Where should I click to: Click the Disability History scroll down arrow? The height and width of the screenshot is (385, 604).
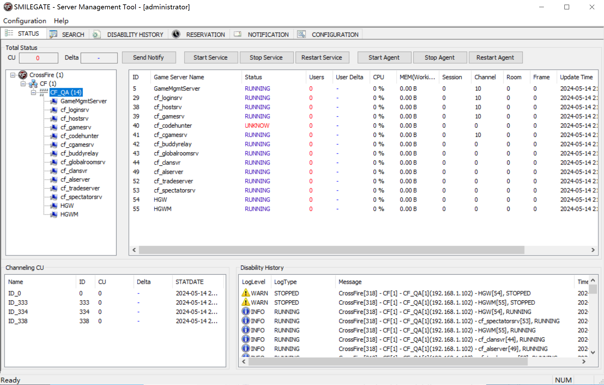click(593, 352)
